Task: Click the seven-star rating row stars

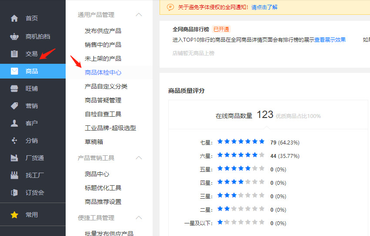Action: pyautogui.click(x=241, y=142)
